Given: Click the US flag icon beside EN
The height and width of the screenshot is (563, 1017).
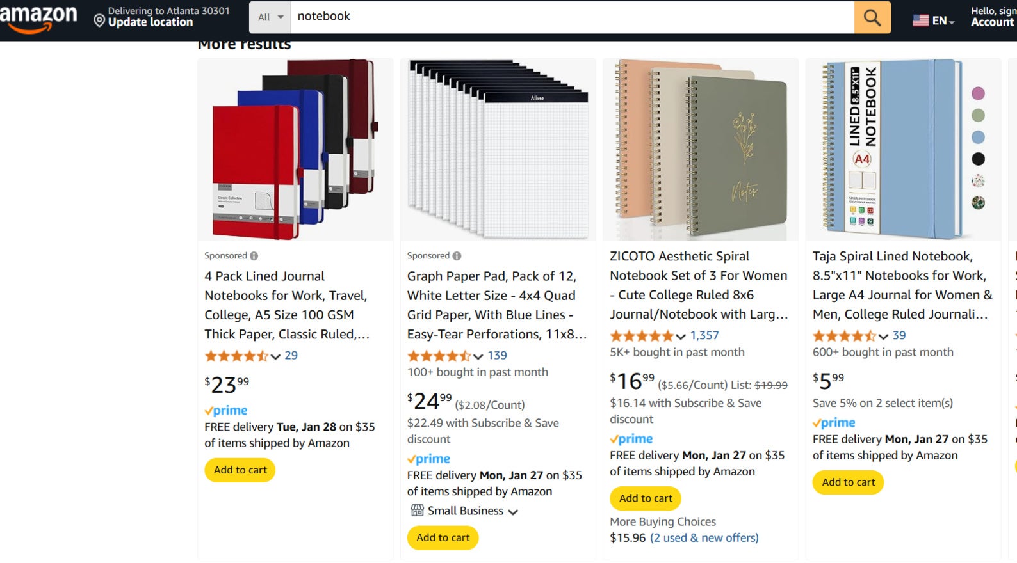Looking at the screenshot, I should coord(920,20).
